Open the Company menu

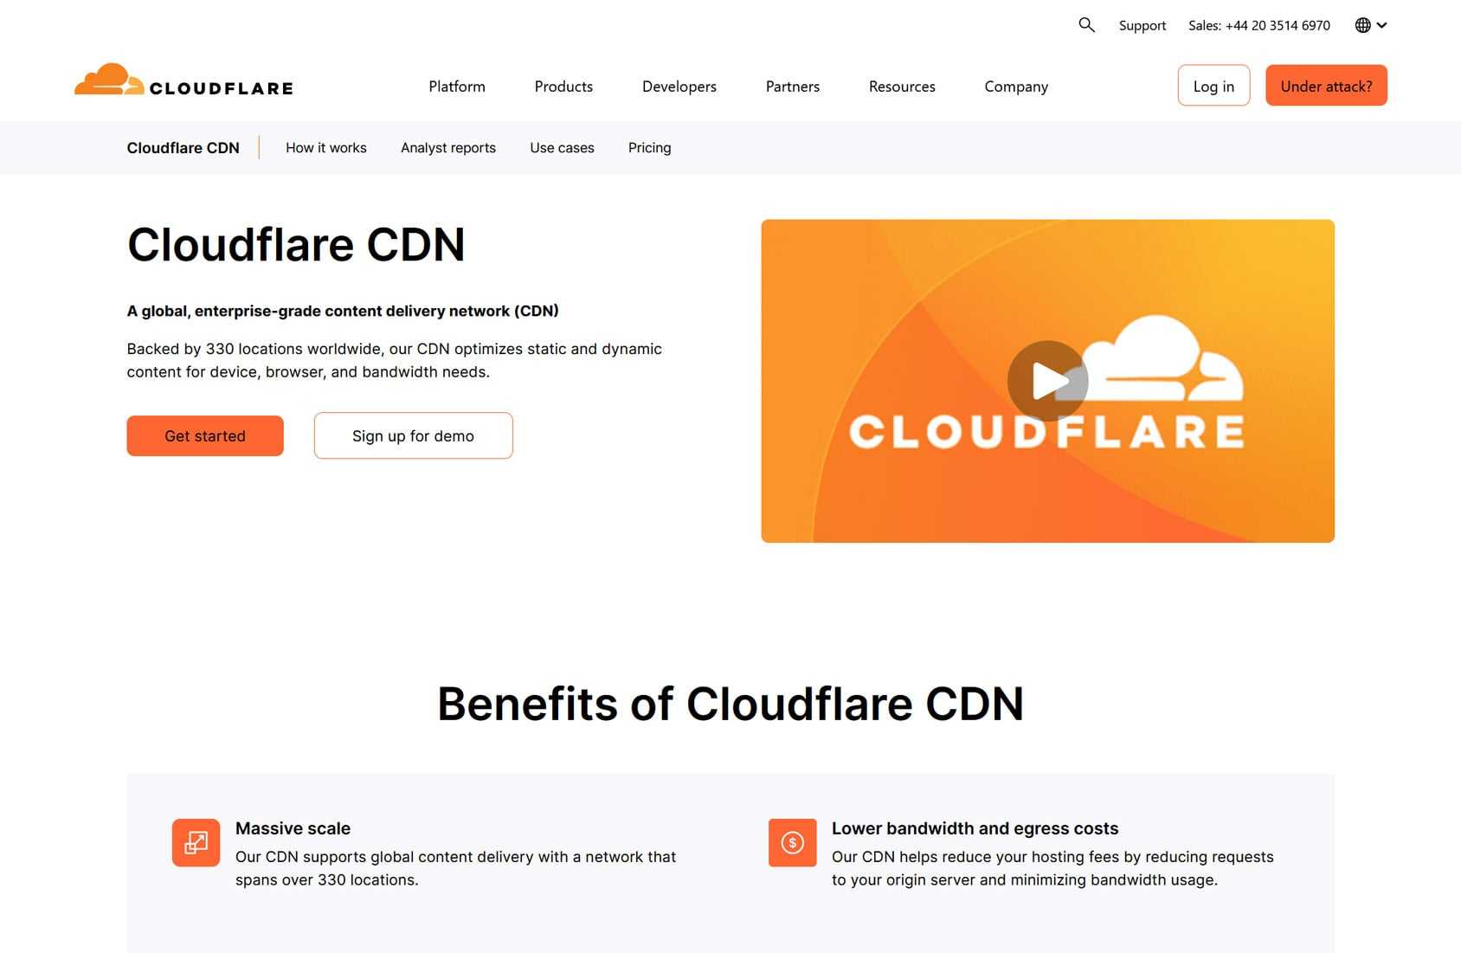coord(1016,87)
